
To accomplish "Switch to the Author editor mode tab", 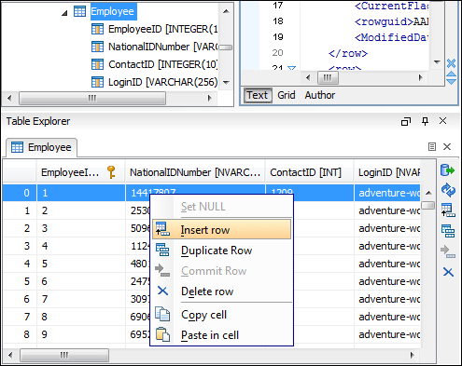I will [x=320, y=95].
